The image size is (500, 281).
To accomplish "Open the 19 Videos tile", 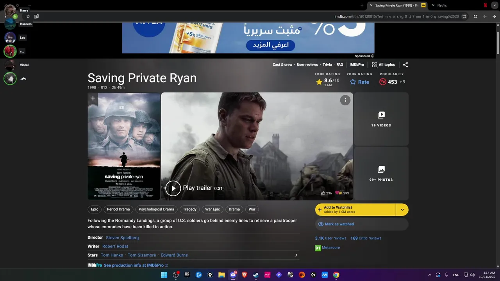I will click(x=381, y=119).
